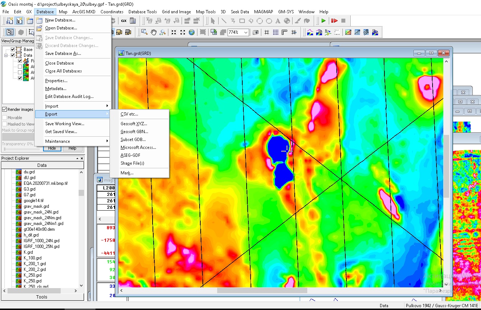Click the green Run script play icon
Image resolution: width=481 pixels, height=310 pixels.
pyautogui.click(x=323, y=21)
